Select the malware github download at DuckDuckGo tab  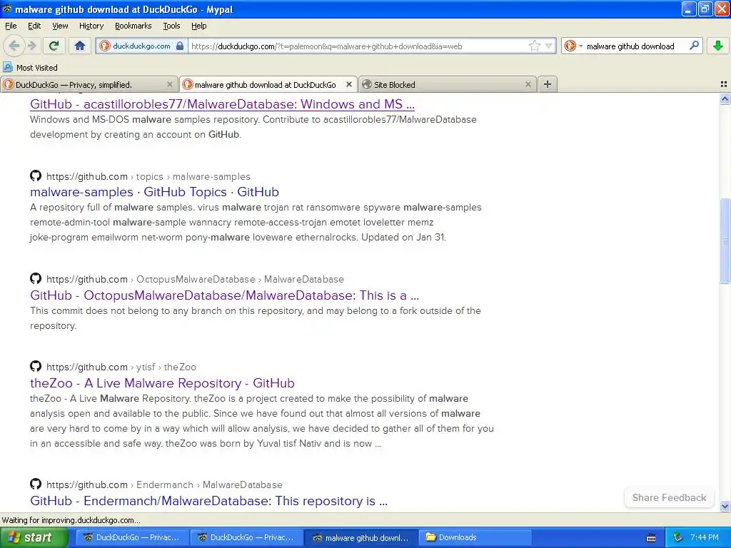point(268,84)
